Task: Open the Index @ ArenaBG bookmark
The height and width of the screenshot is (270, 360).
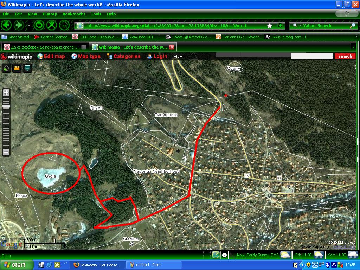Action: coord(188,37)
